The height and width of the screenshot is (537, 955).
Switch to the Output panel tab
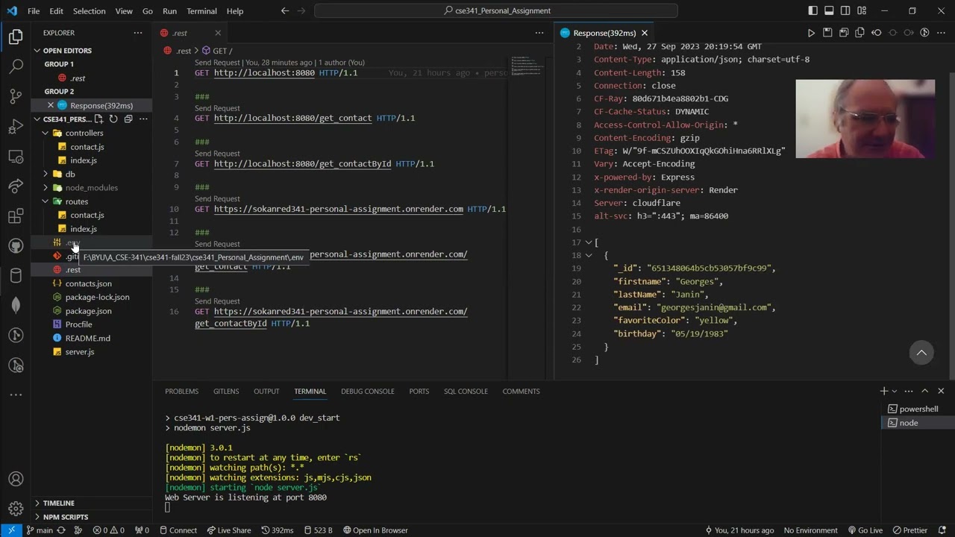[x=266, y=392]
